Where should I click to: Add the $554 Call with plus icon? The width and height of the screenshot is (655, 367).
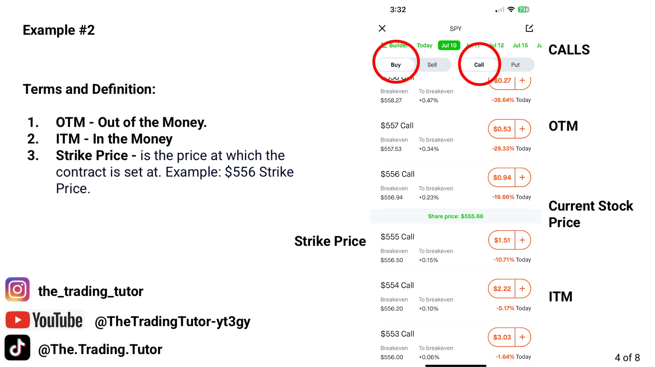coord(522,289)
